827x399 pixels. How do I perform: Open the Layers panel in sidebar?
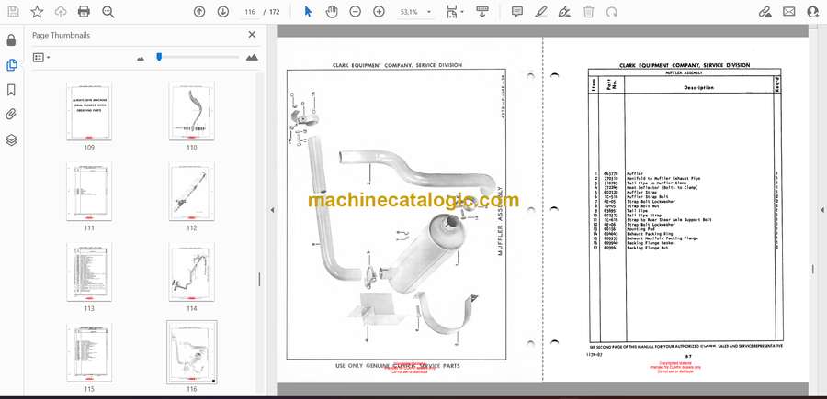(11, 139)
